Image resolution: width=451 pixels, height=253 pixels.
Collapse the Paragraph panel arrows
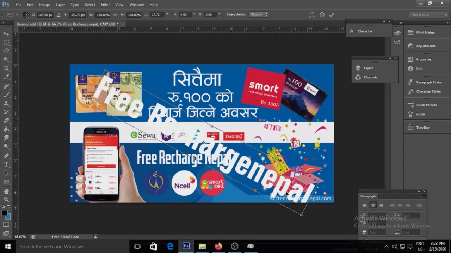point(419,192)
